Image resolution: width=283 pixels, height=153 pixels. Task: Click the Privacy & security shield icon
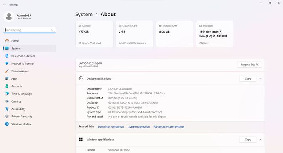[7, 116]
